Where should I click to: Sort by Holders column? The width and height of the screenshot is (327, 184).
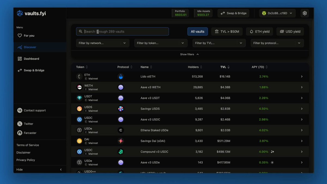click(x=195, y=67)
